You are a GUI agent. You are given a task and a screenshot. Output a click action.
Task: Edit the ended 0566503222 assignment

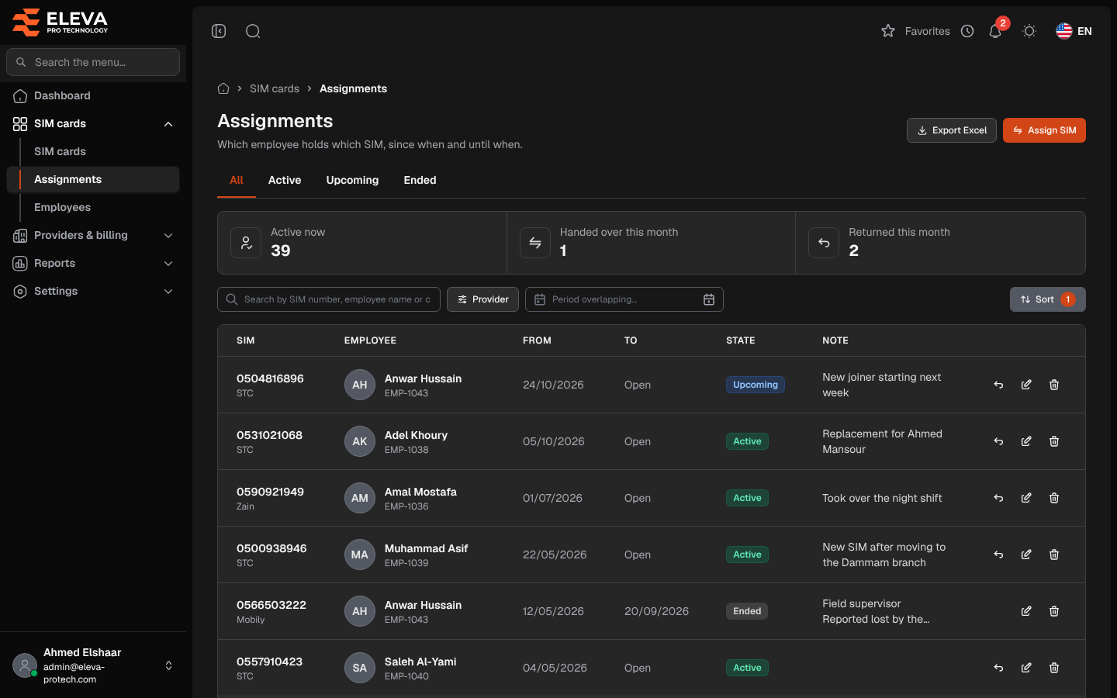click(x=1026, y=611)
